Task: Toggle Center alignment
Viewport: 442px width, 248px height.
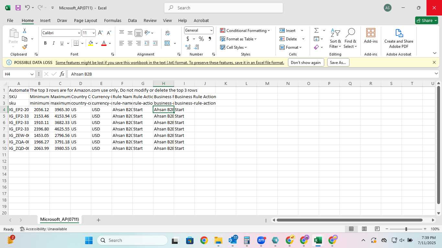Action: tap(130, 43)
